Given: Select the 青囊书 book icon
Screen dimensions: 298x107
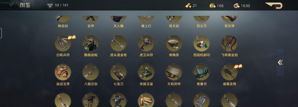Looking at the screenshot, I should [201, 72].
